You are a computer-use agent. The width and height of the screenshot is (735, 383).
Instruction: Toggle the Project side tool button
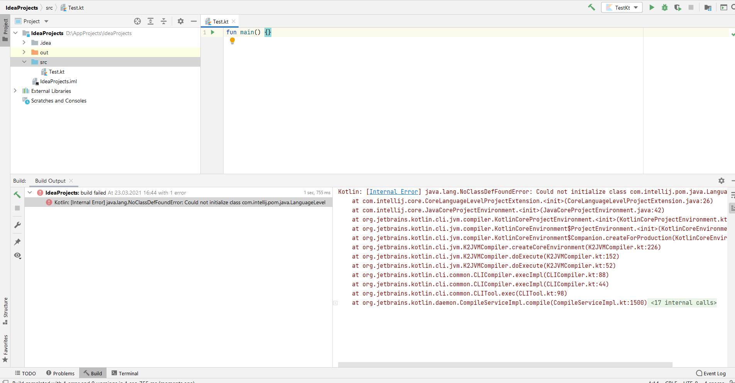pyautogui.click(x=5, y=30)
